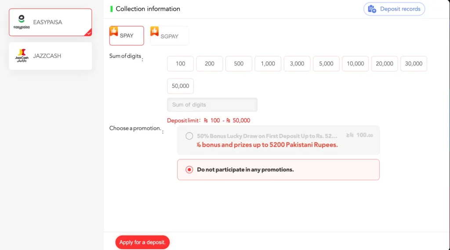
Task: Focus the Sum of digits input field
Action: tap(212, 105)
